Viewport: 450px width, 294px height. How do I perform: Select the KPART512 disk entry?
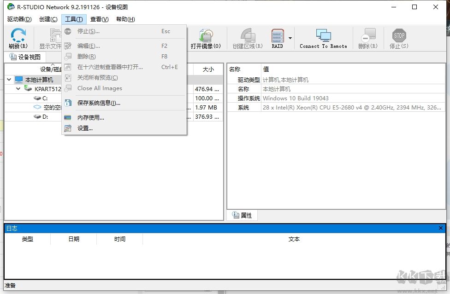point(47,89)
